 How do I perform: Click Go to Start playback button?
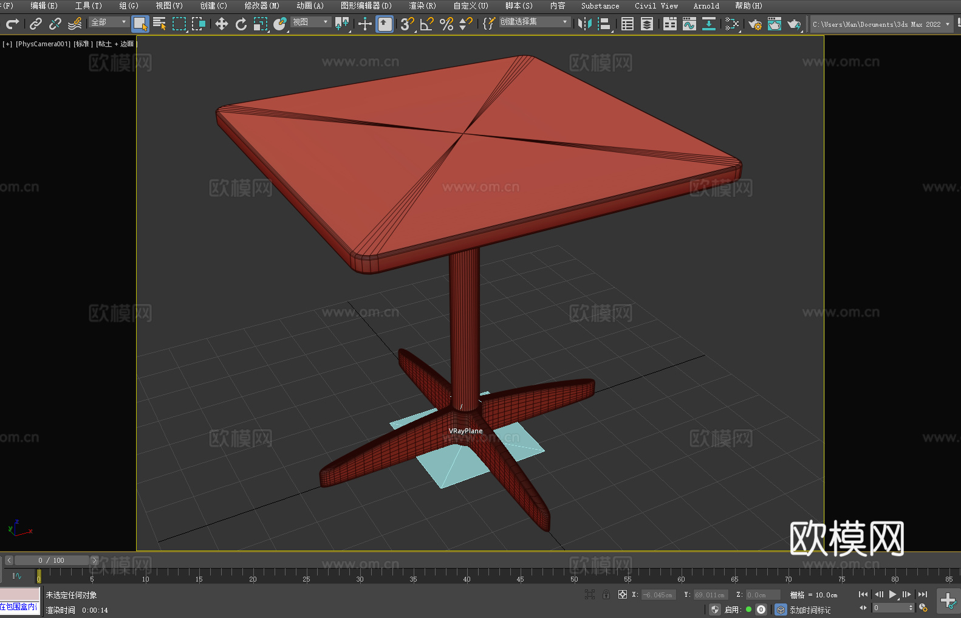click(863, 594)
